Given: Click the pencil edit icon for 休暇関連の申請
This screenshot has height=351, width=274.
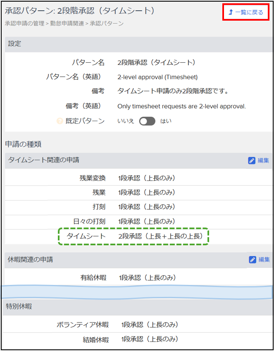Looking at the screenshot, I should 253,260.
